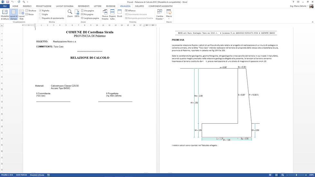Open a Nuova finestra
315x177 pixels.
105,14
